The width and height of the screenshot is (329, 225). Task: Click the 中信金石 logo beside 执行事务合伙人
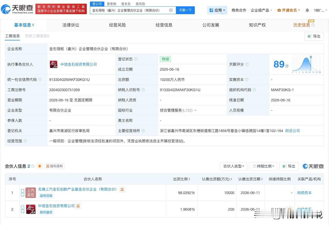tap(53, 64)
